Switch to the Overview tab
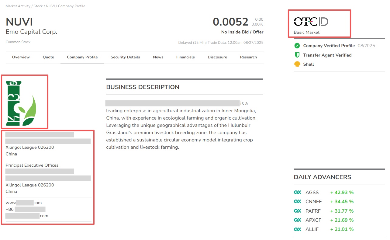Viewport: 390px width, 240px height. coord(21,57)
